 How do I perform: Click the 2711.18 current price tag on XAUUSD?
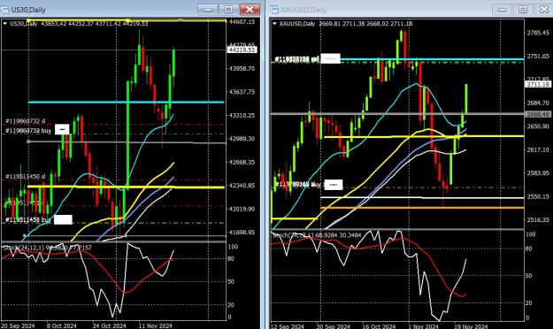coord(538,84)
